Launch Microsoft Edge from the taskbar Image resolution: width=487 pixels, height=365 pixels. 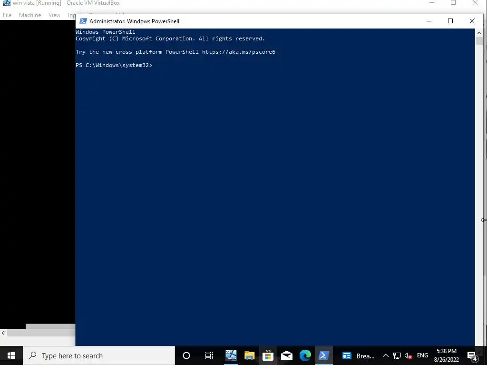(x=305, y=355)
